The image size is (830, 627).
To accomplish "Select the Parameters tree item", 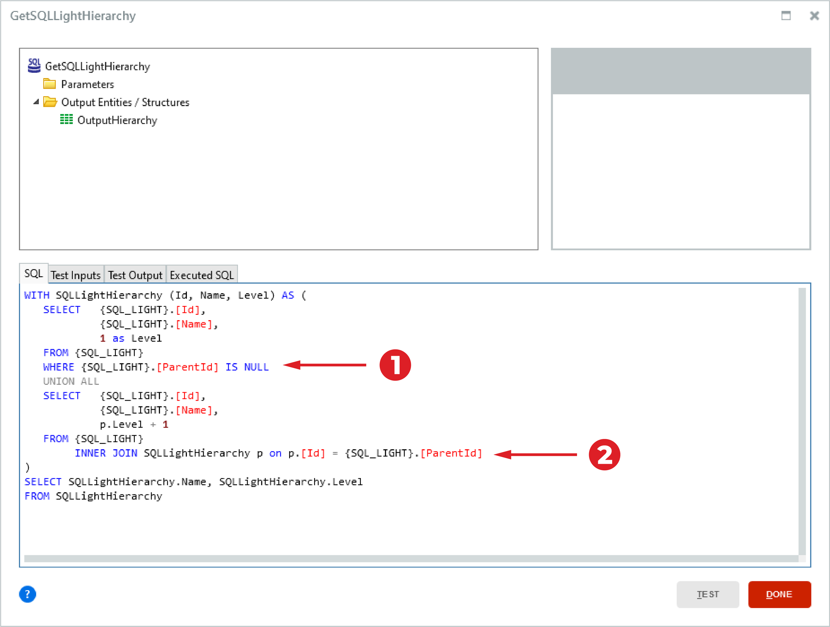I will [x=87, y=84].
